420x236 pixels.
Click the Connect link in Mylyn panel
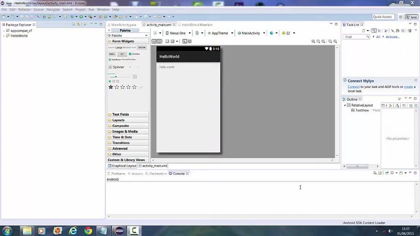tap(353, 87)
